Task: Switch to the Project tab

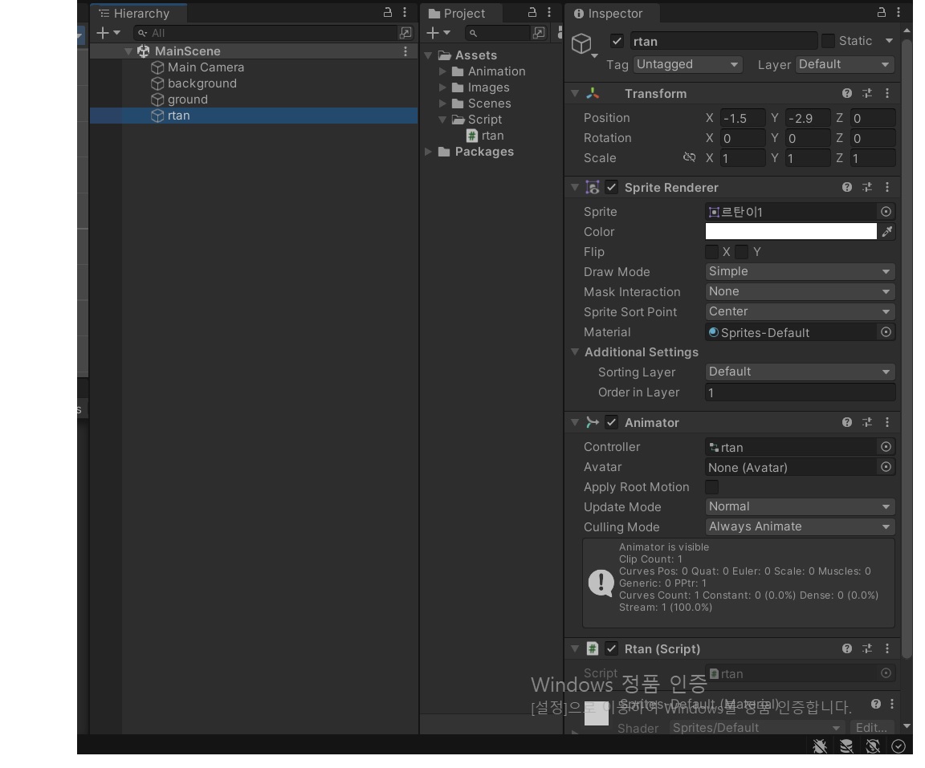Action: pyautogui.click(x=460, y=13)
